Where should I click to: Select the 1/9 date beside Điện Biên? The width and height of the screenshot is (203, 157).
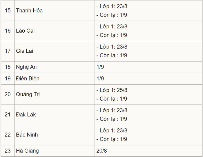100,79
